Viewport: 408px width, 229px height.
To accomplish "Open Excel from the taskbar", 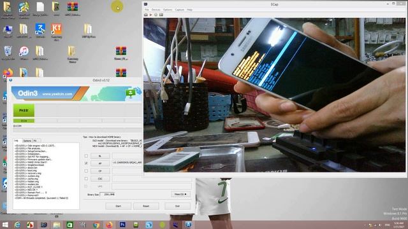I will [69, 225].
